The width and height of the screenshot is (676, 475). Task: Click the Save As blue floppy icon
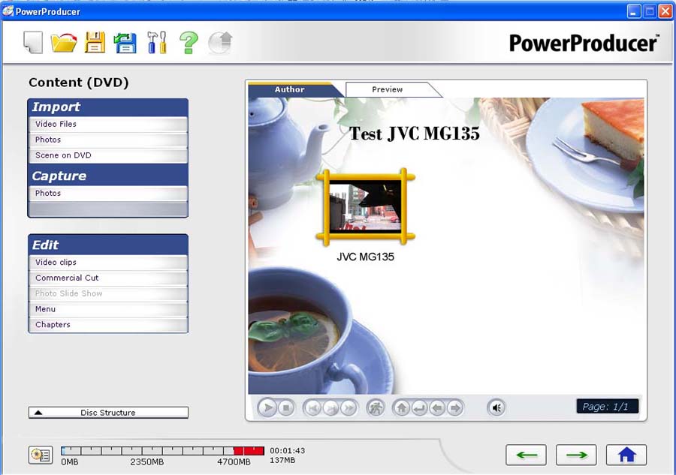click(x=125, y=43)
